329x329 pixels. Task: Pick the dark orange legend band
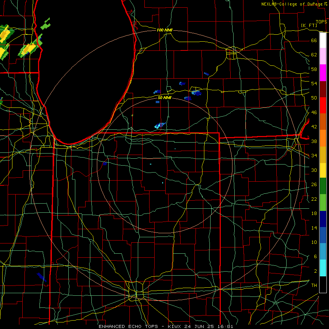323,121
